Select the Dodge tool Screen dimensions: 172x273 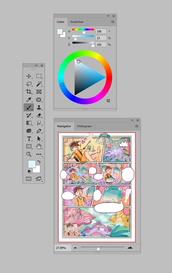point(39,123)
